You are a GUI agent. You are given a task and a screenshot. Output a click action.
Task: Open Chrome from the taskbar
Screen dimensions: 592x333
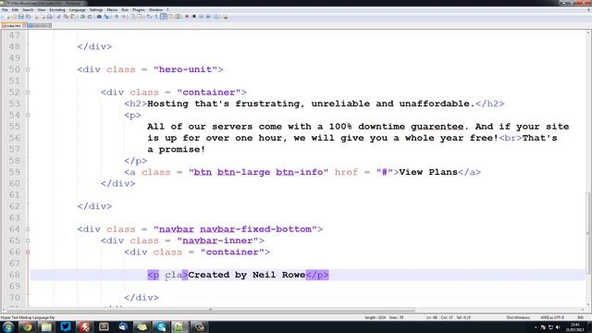pyautogui.click(x=27, y=327)
